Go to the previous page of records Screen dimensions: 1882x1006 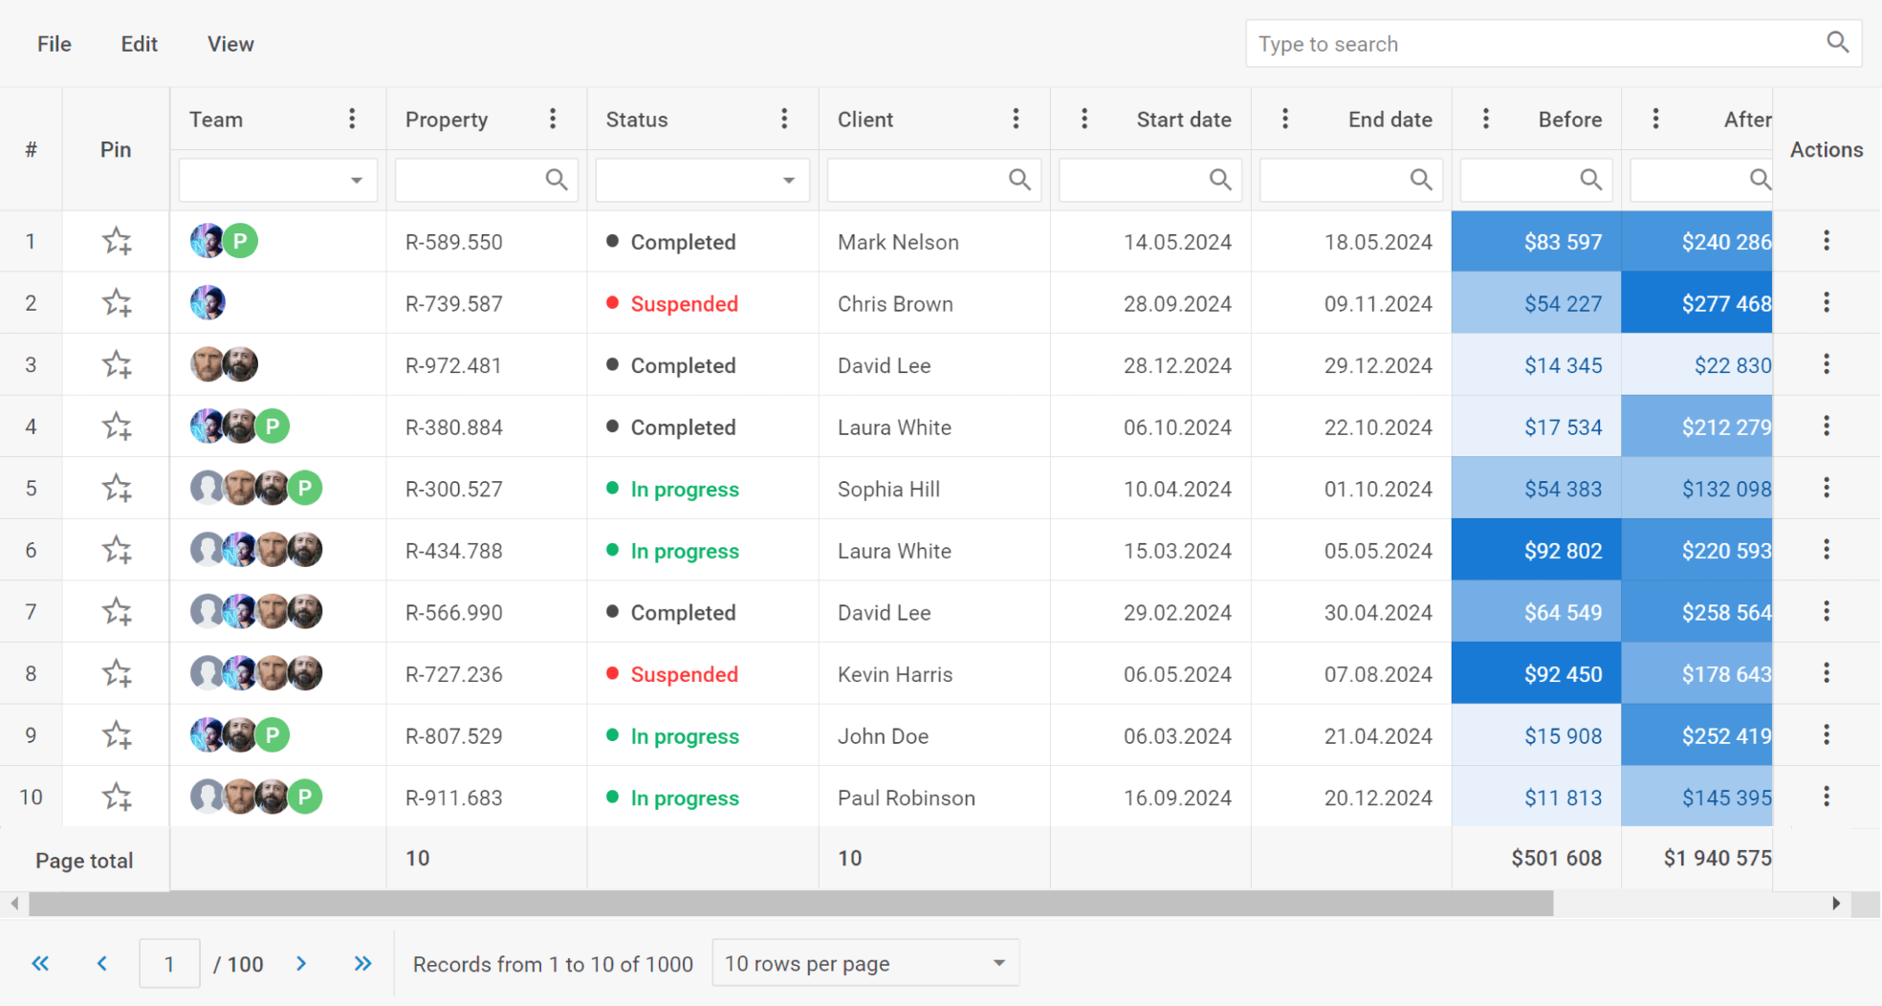(x=101, y=963)
